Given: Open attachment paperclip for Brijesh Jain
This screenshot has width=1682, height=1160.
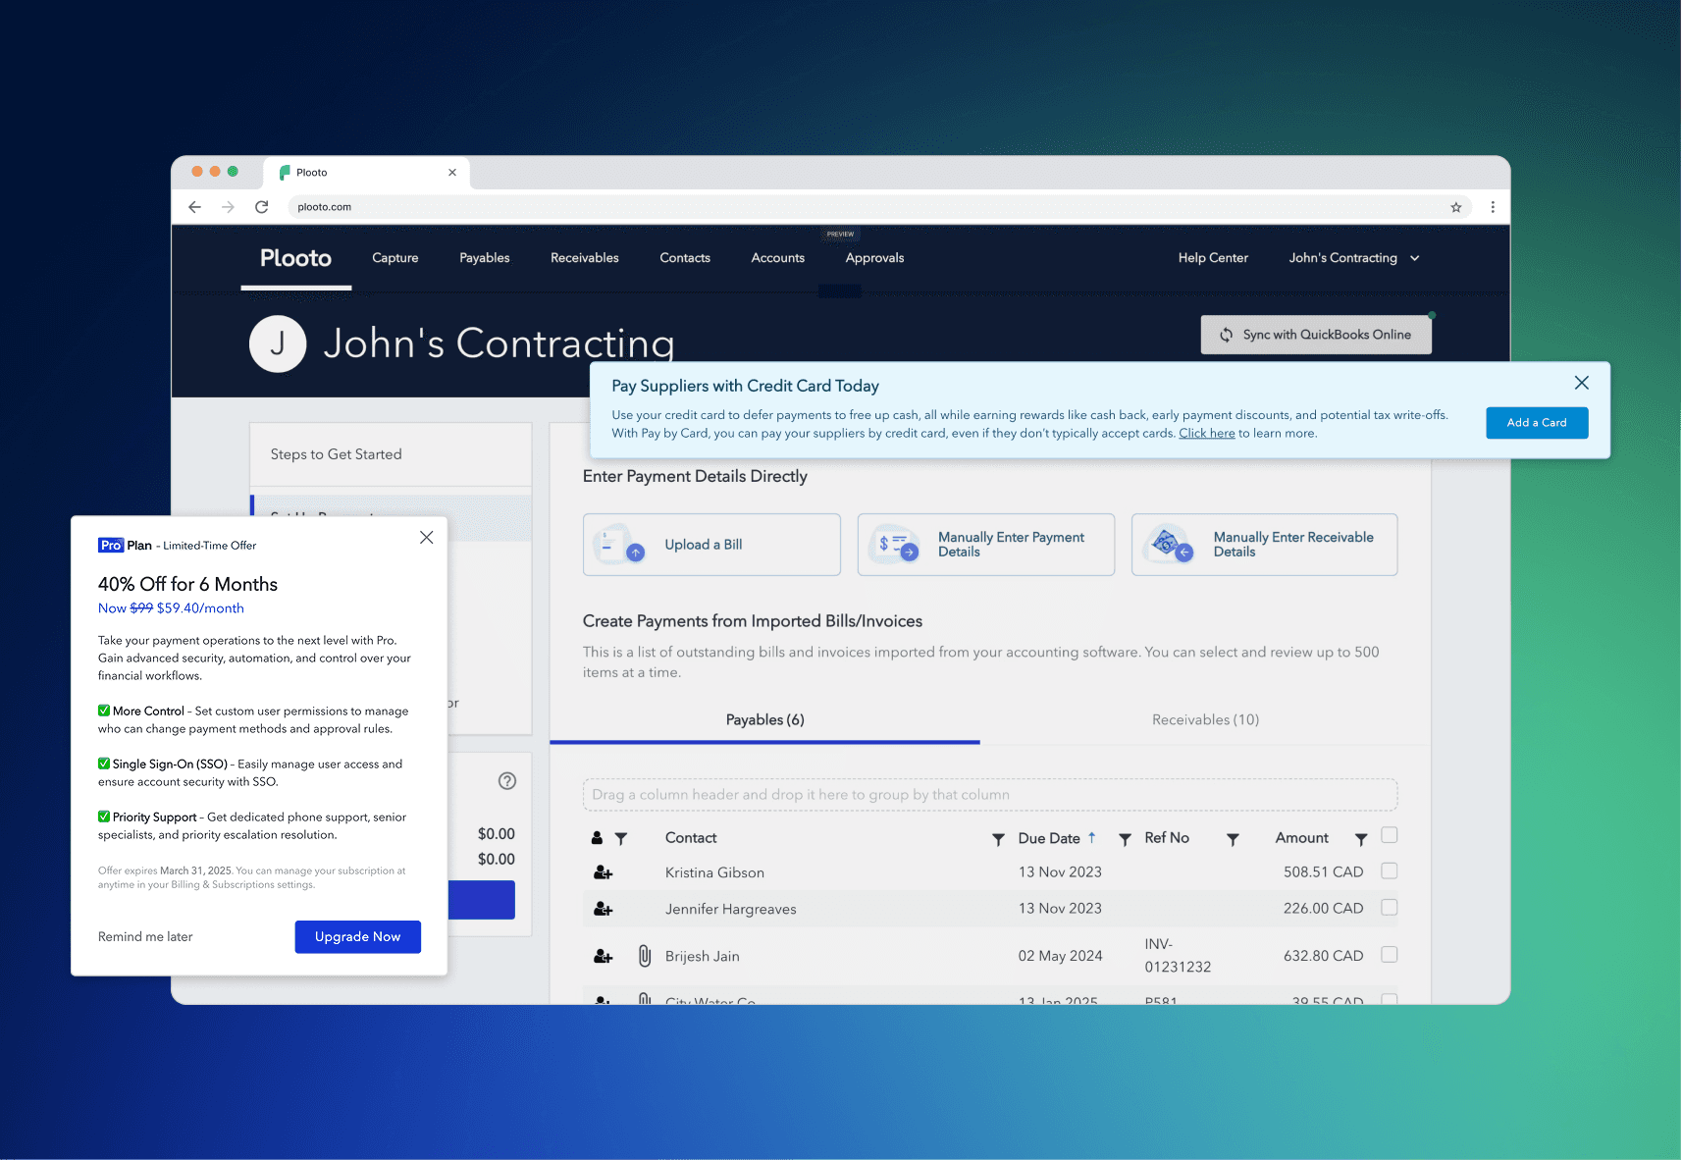Looking at the screenshot, I should (x=645, y=956).
